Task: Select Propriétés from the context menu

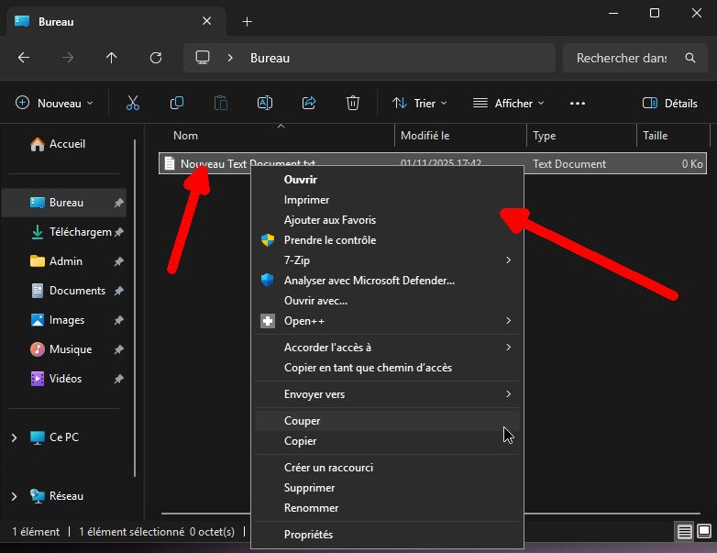Action: [308, 535]
